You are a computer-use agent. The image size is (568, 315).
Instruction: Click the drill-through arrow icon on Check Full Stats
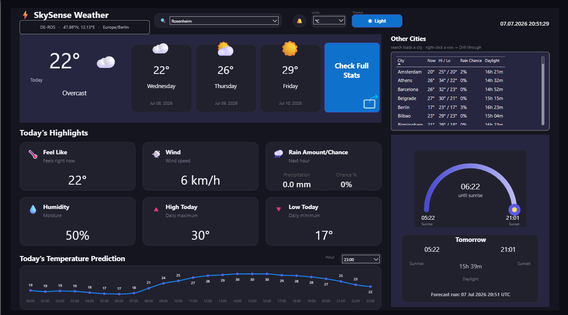371,101
